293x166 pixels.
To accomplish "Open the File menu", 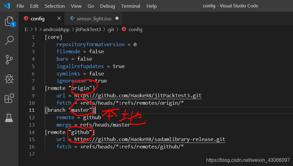I will click(x=20, y=6).
